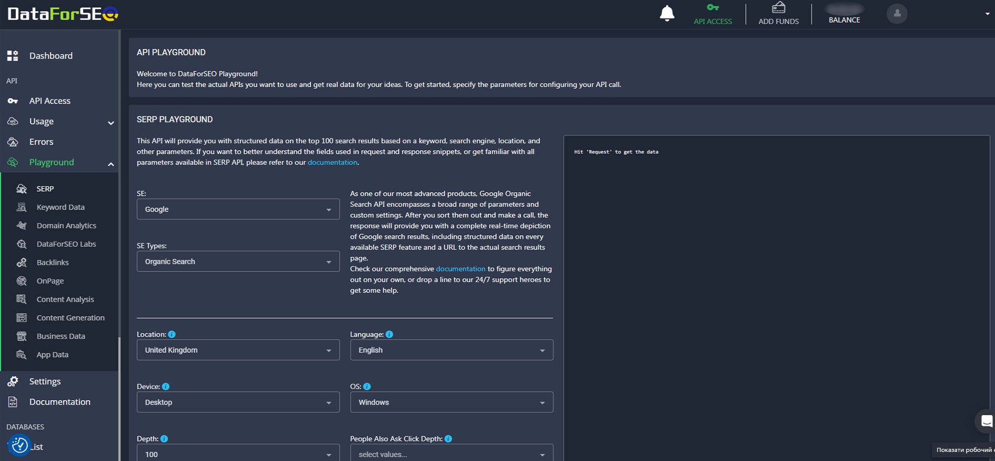The height and width of the screenshot is (461, 995).
Task: Select Backlinks in Playground menu
Action: pos(53,263)
